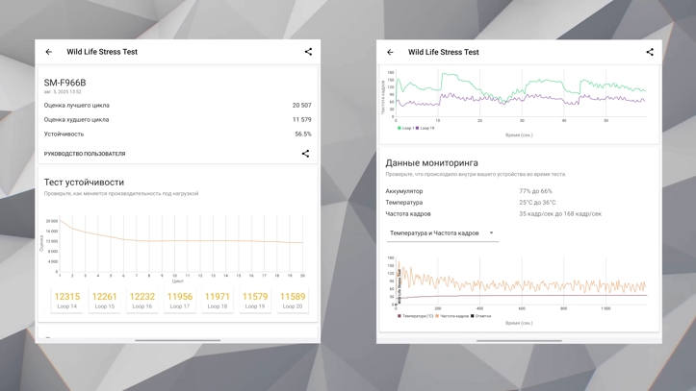
Task: Click the Оценка худшего цикла label
Action: click(x=76, y=119)
